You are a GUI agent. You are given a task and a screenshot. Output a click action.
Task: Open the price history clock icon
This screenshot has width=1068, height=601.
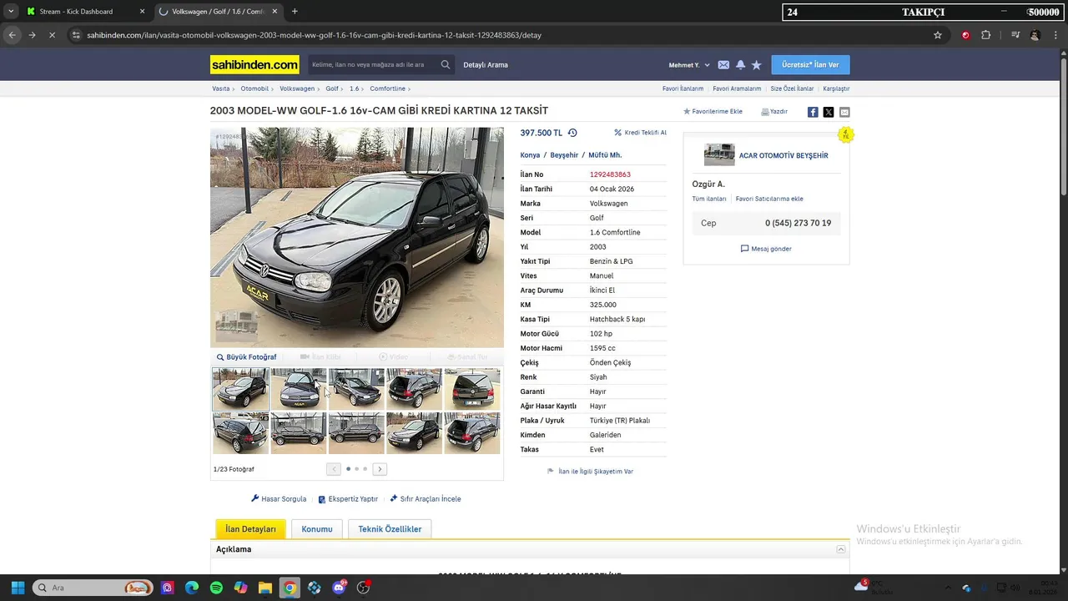click(x=572, y=133)
